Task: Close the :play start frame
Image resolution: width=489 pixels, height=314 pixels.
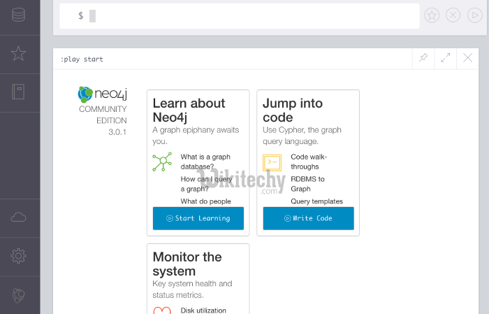Action: 467,59
